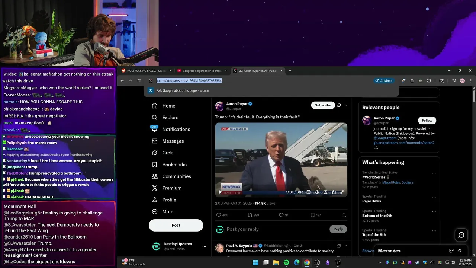The width and height of the screenshot is (476, 268).
Task: Open the Chrome profile avatar
Action: pyautogui.click(x=463, y=81)
